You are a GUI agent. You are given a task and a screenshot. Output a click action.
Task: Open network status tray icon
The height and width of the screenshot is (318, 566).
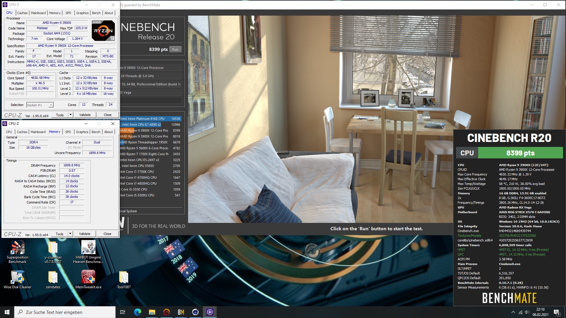point(521,312)
